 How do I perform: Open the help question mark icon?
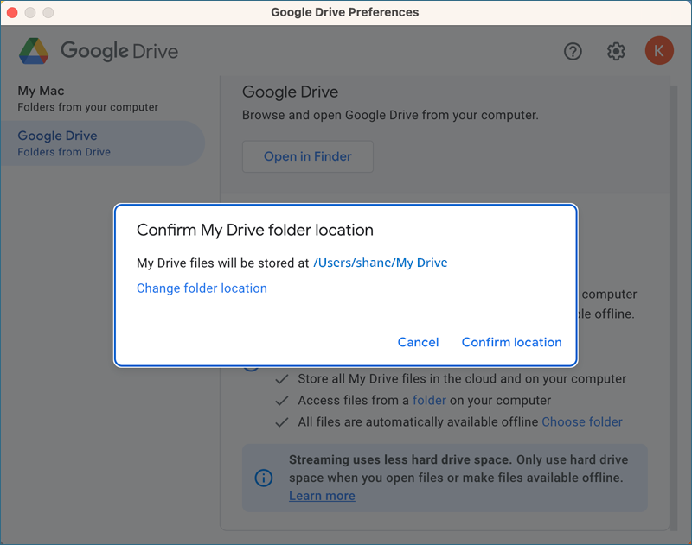[573, 52]
